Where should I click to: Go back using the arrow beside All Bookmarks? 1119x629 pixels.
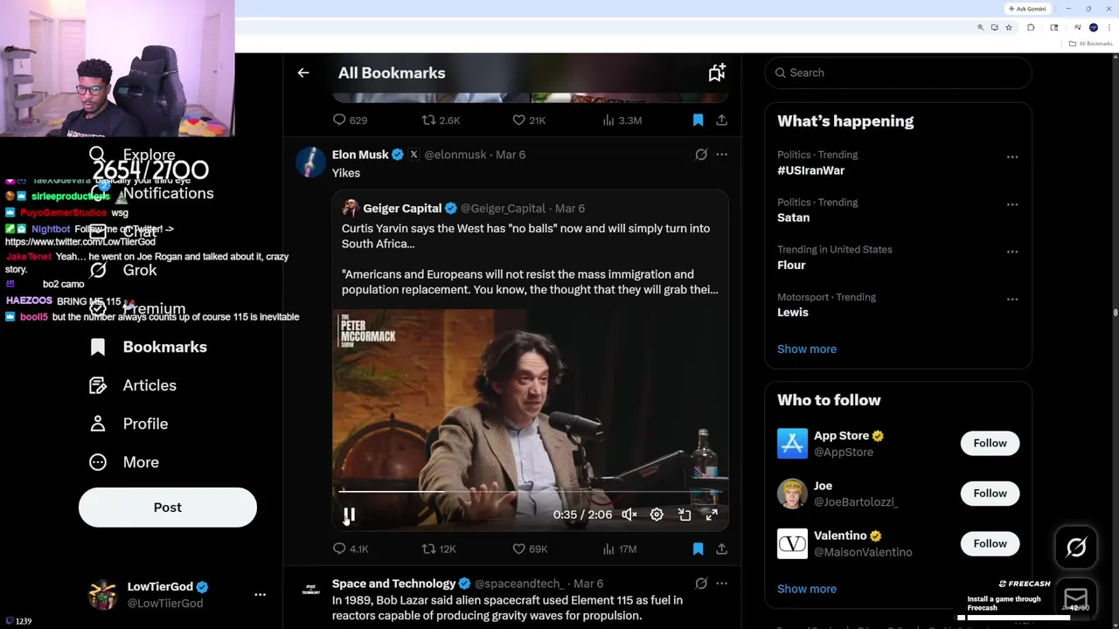[x=303, y=73]
